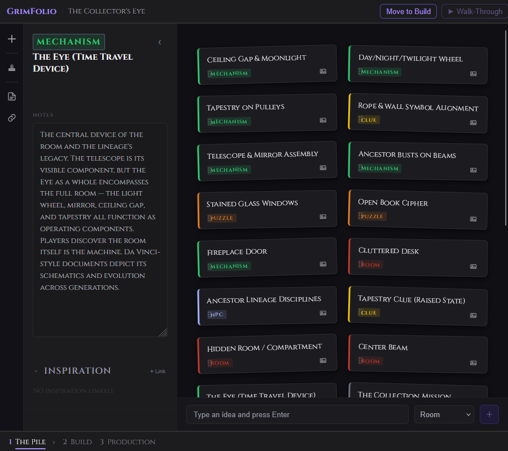Open the Hidden Room / Compartment card

click(x=268, y=354)
